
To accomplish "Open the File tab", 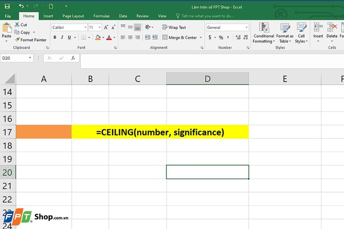I will click(x=8, y=16).
